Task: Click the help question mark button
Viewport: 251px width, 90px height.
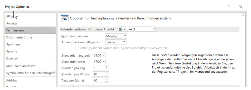Action: (x=229, y=7)
